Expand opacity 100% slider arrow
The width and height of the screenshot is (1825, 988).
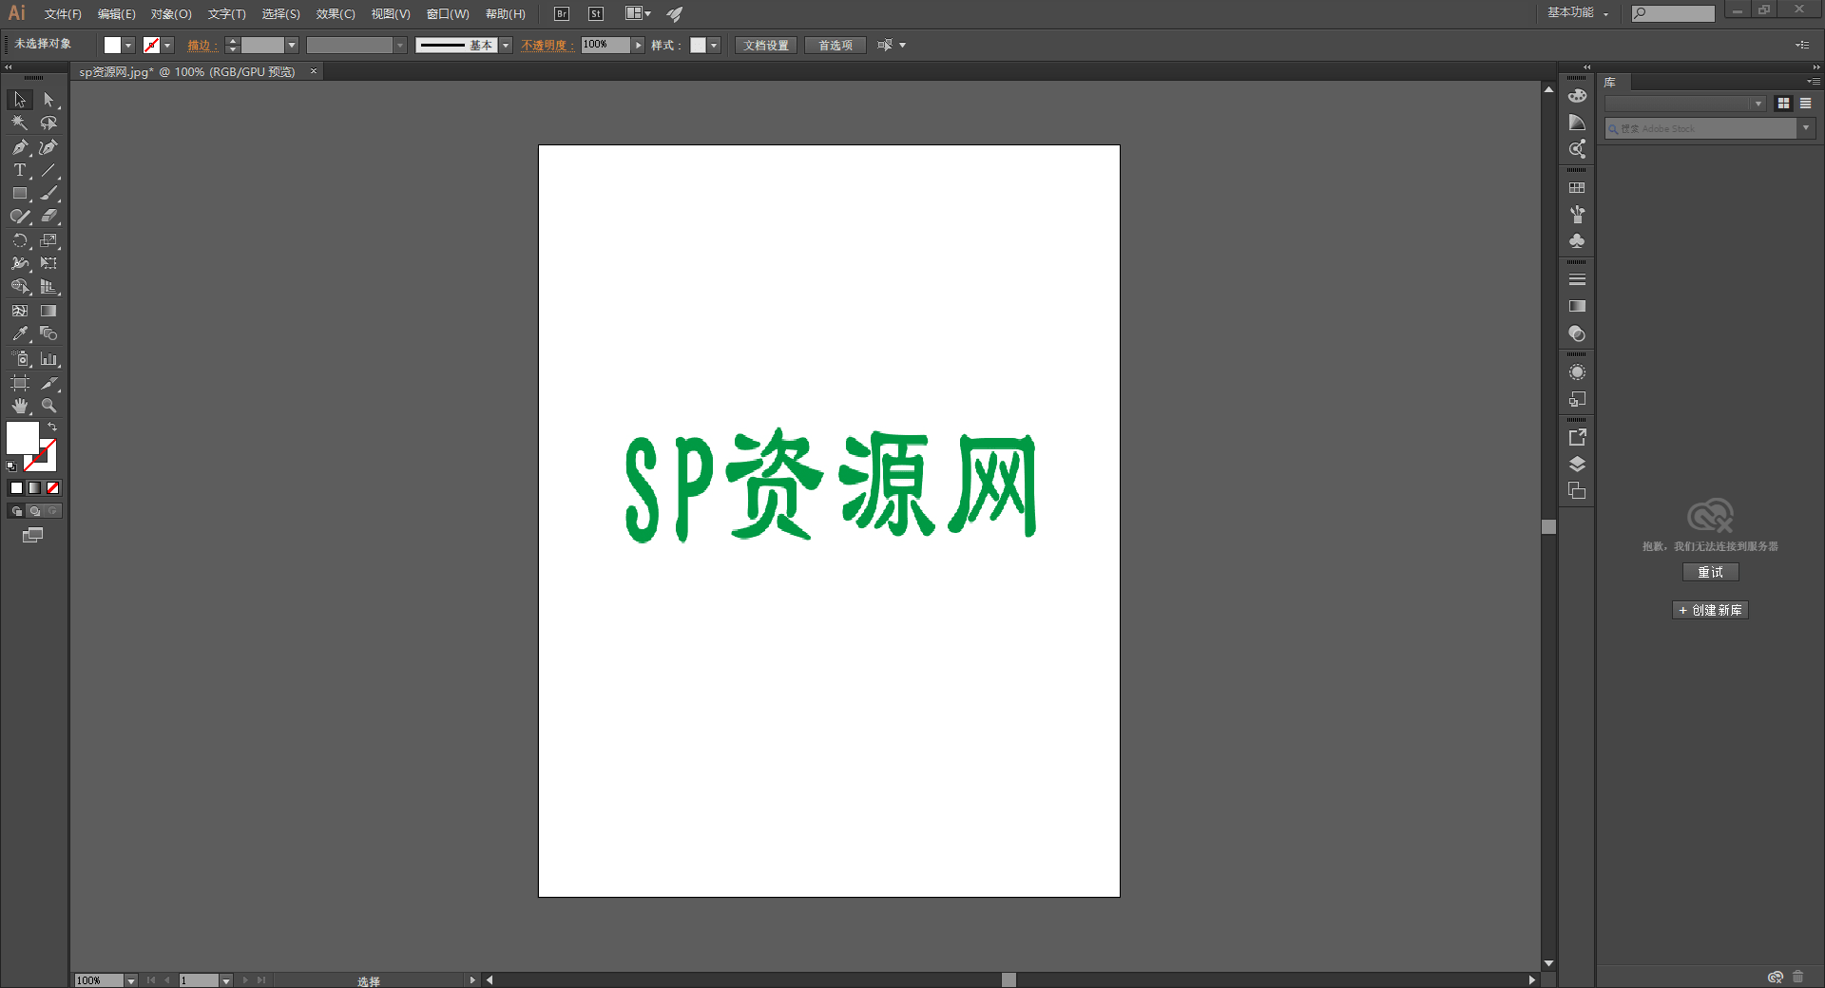tap(639, 46)
